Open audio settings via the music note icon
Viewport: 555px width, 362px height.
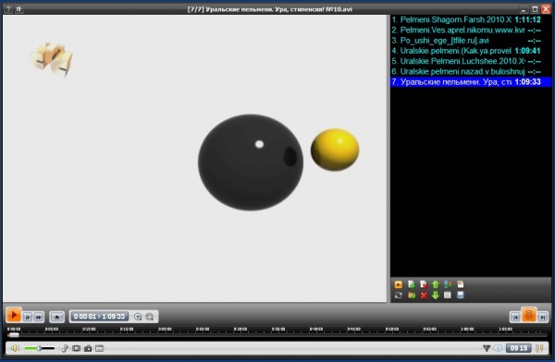point(65,348)
